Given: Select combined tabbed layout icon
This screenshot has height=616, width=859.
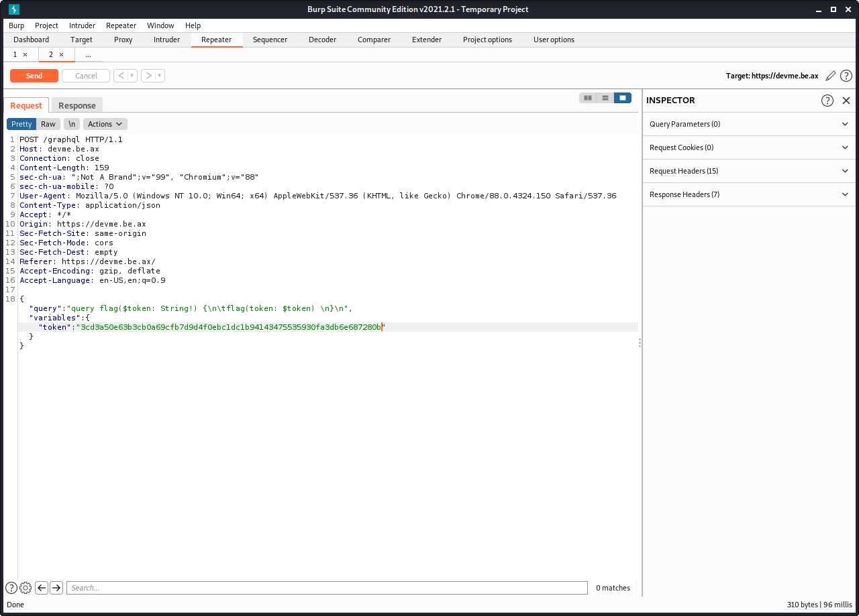Looking at the screenshot, I should tap(623, 98).
